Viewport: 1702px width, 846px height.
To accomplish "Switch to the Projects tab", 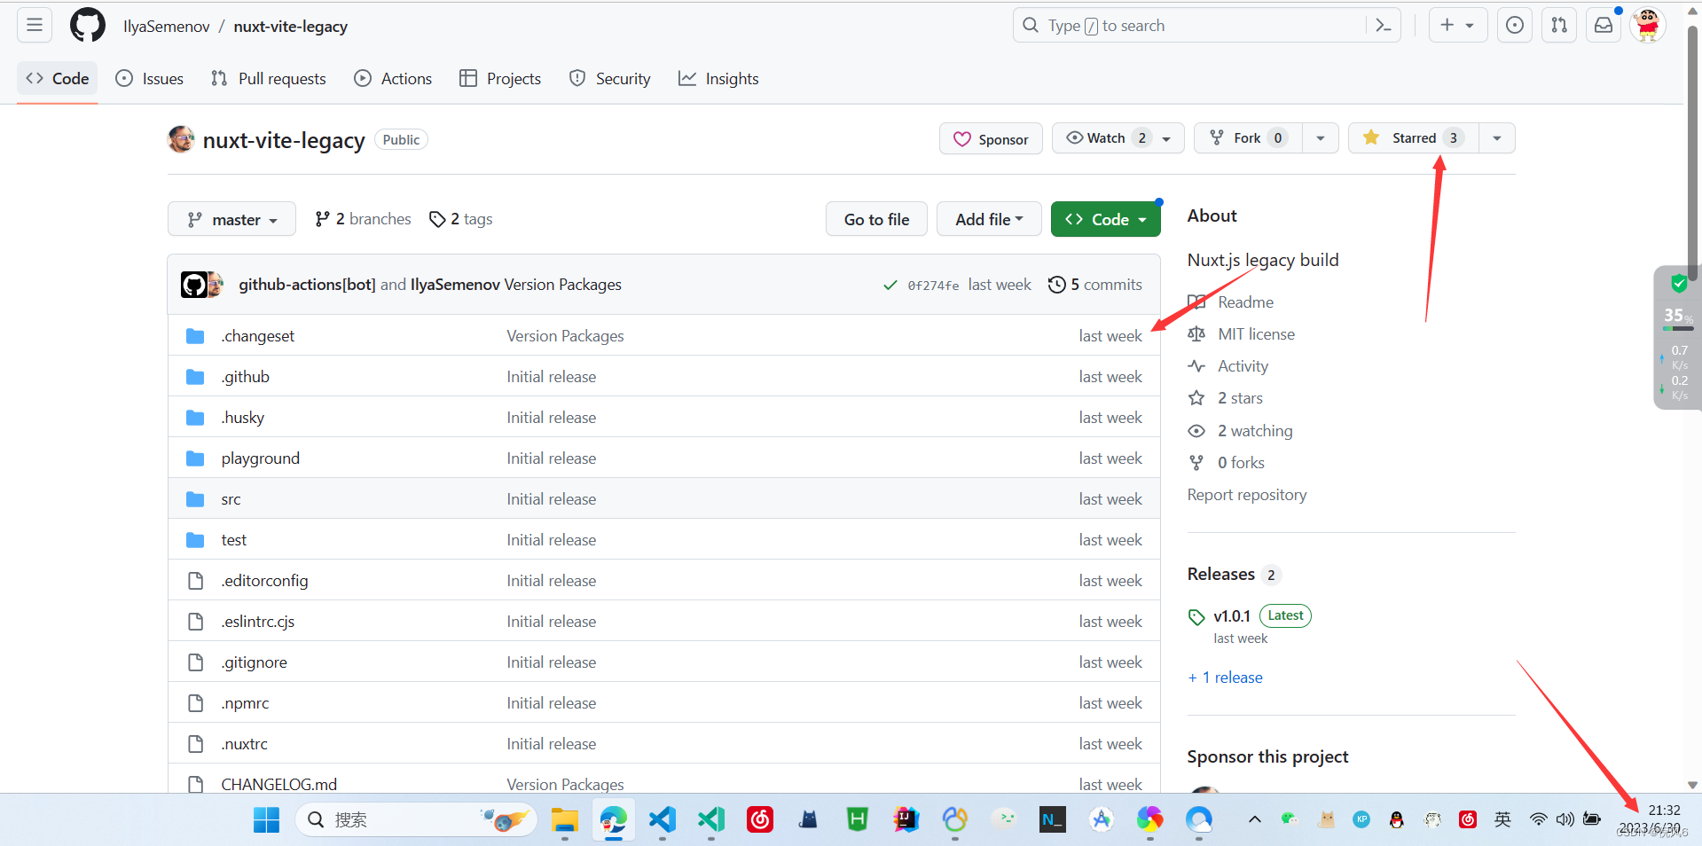I will click(500, 79).
